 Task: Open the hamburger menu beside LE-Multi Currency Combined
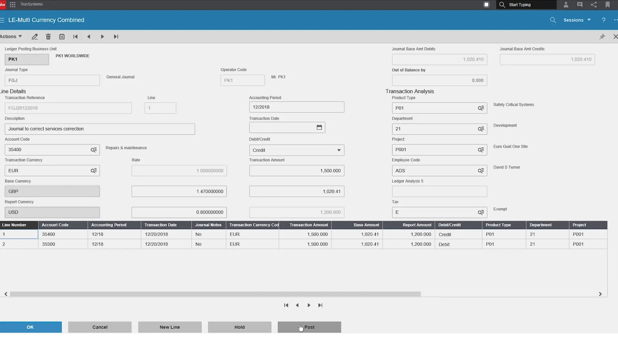pyautogui.click(x=2, y=20)
